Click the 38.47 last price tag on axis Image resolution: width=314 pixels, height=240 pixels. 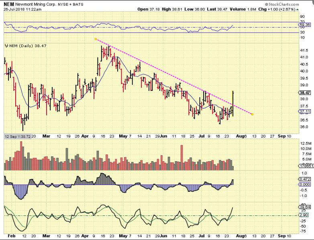(305, 92)
